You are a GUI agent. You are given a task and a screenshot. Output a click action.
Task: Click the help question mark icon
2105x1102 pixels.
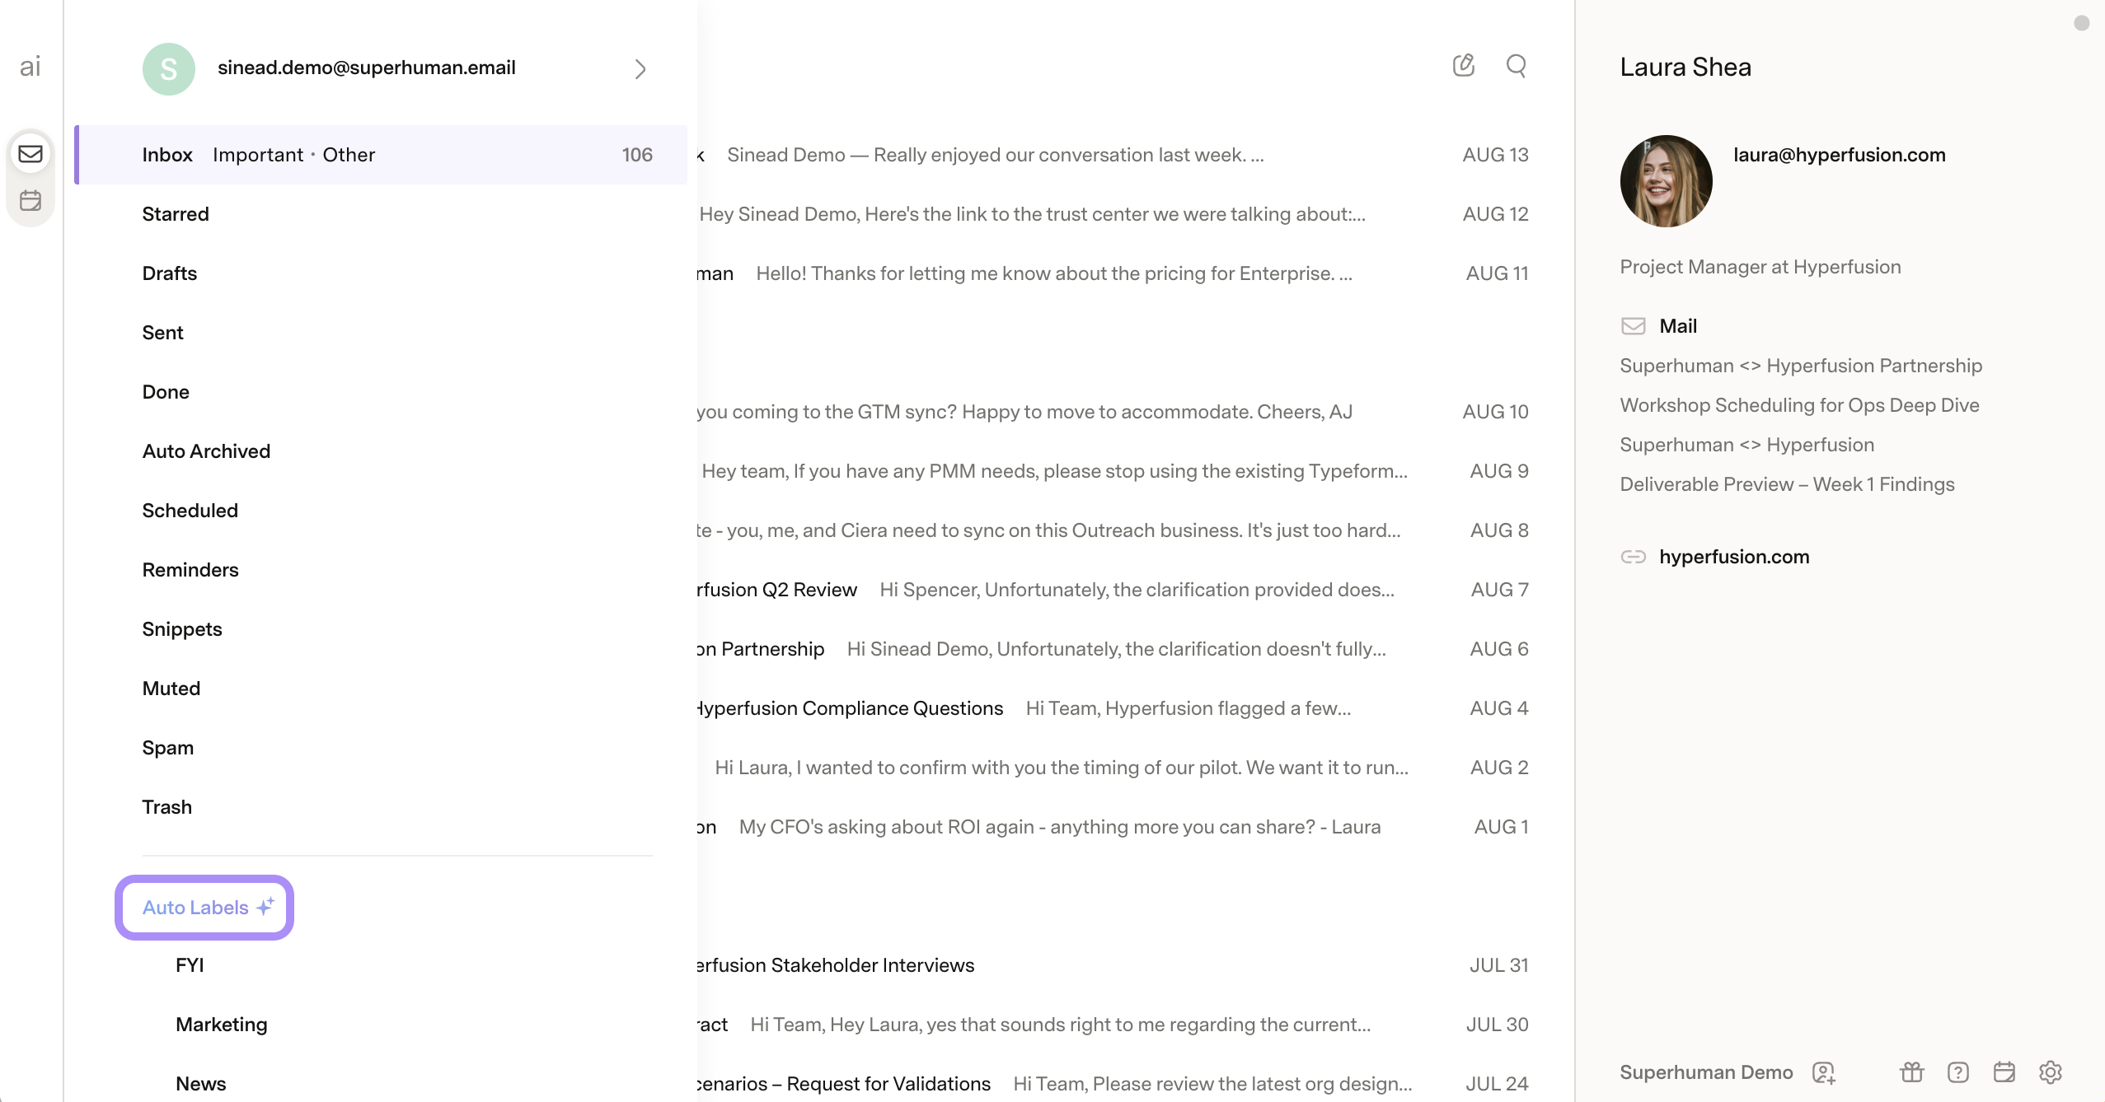pyautogui.click(x=1958, y=1072)
